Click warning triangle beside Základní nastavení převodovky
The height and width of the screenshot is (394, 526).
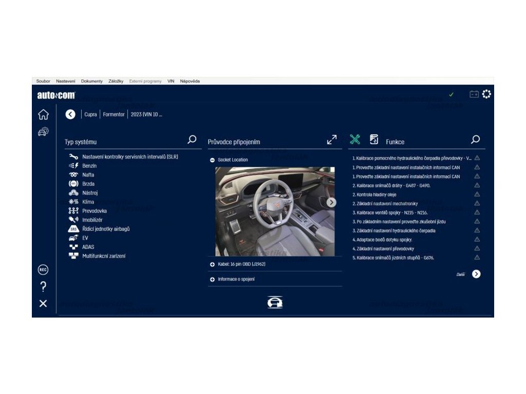click(x=477, y=248)
